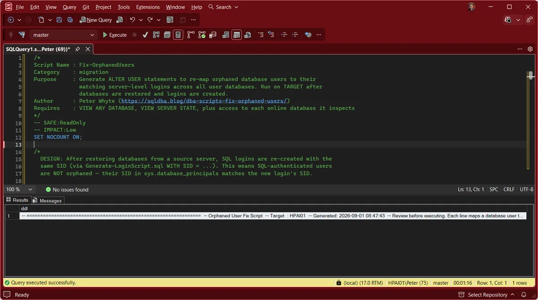Click the UTF-8 encoding indicator
The image size is (538, 300).
point(526,189)
